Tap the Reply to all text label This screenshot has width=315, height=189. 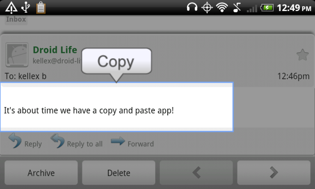[x=85, y=144]
